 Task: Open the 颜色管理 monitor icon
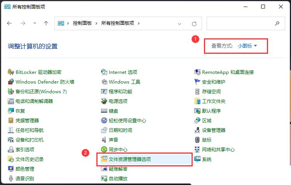11,169
